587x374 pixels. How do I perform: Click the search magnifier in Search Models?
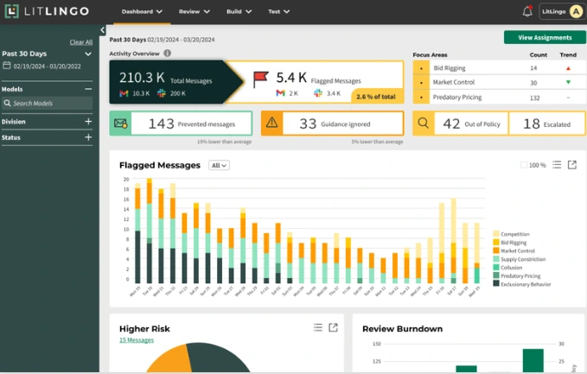(x=7, y=104)
